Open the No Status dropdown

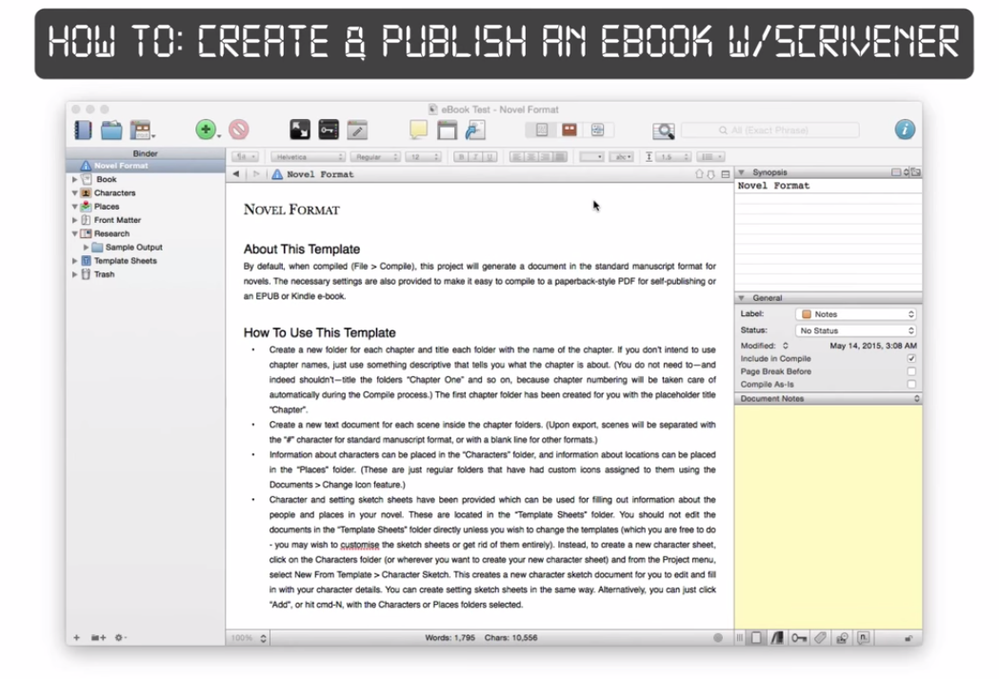[x=856, y=330]
